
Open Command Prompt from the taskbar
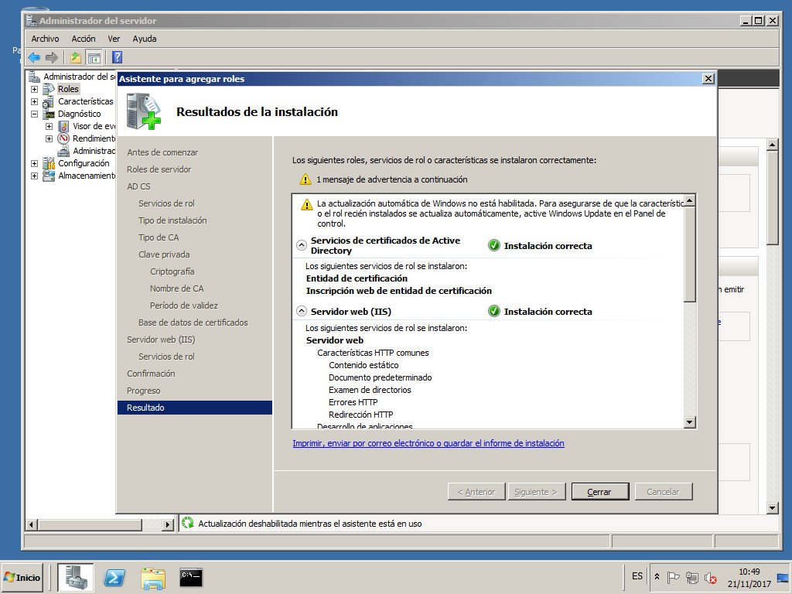[x=192, y=577]
